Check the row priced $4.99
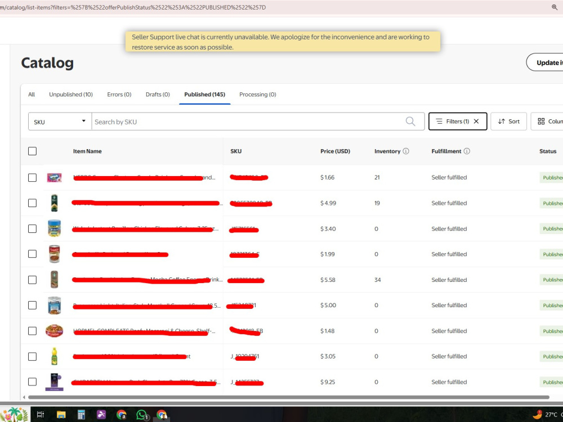This screenshot has width=563, height=422. (32, 203)
